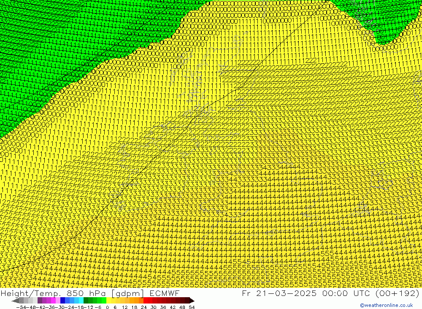Viewport: 422px width, 309px height.
Task: Select the dark green legend swatch at -12
Action: click(x=86, y=301)
